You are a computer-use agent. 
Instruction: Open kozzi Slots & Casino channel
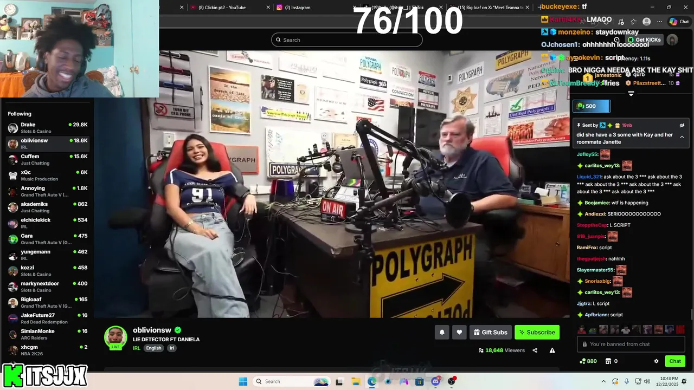click(x=48, y=271)
